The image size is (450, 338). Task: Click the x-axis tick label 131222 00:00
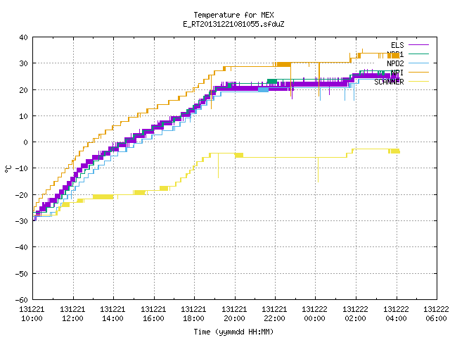[315, 314]
